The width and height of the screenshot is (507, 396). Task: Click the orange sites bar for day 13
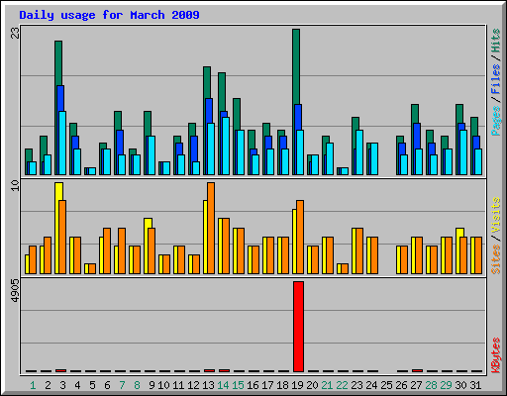pyautogui.click(x=211, y=228)
